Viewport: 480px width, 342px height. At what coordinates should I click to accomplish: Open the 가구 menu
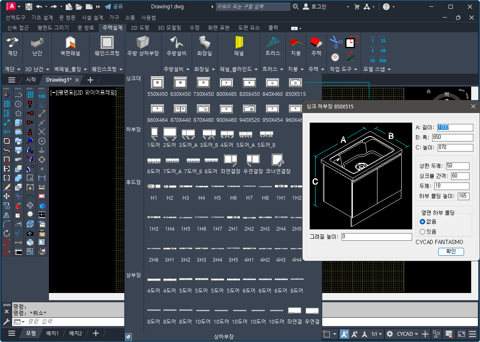tap(114, 18)
